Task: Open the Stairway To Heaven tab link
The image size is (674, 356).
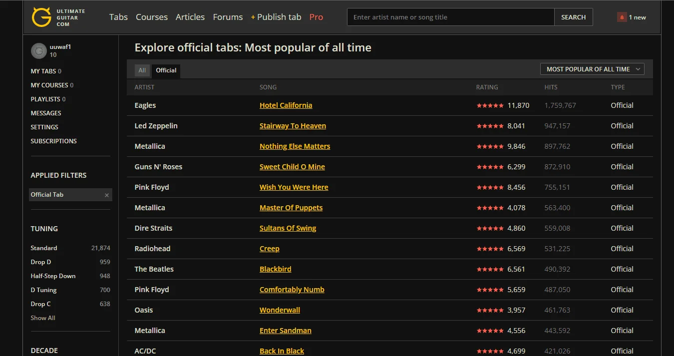Action: pyautogui.click(x=293, y=126)
